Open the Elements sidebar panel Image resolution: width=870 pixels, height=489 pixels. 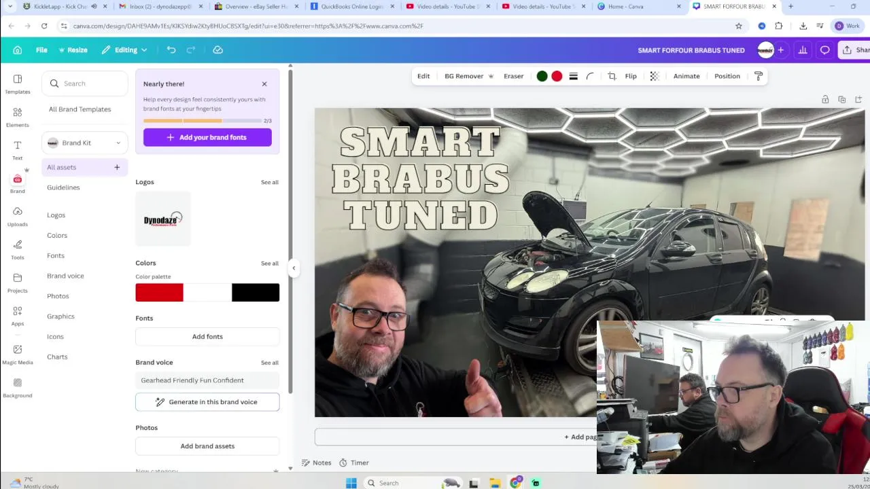coord(18,117)
